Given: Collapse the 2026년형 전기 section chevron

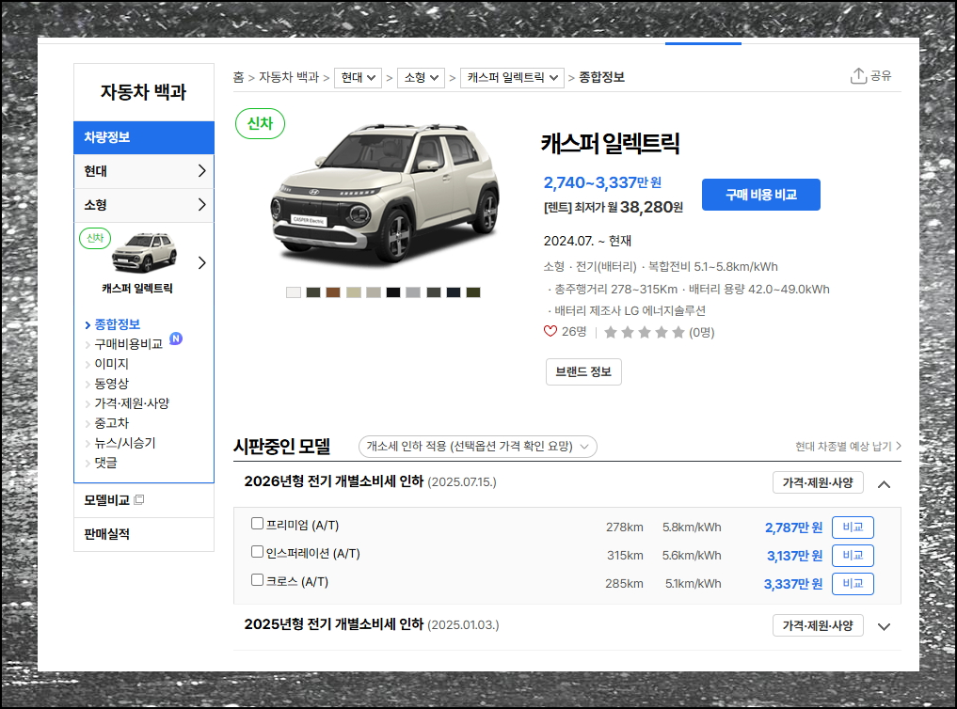Looking at the screenshot, I should (x=884, y=484).
